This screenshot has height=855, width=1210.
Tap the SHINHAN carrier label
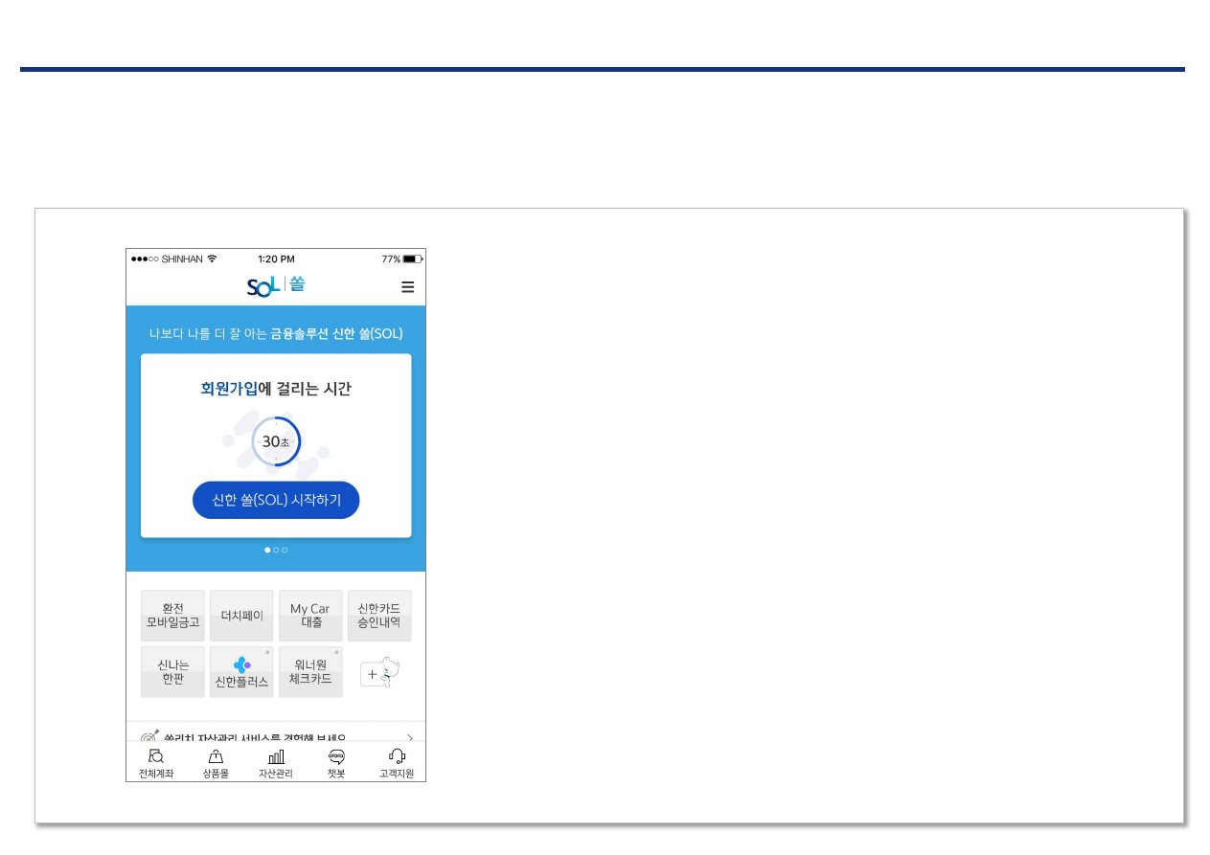[x=182, y=259]
